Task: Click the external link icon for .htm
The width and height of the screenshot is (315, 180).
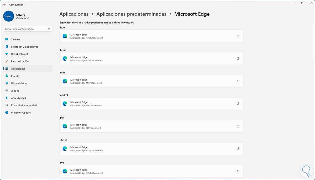Action: point(238,36)
